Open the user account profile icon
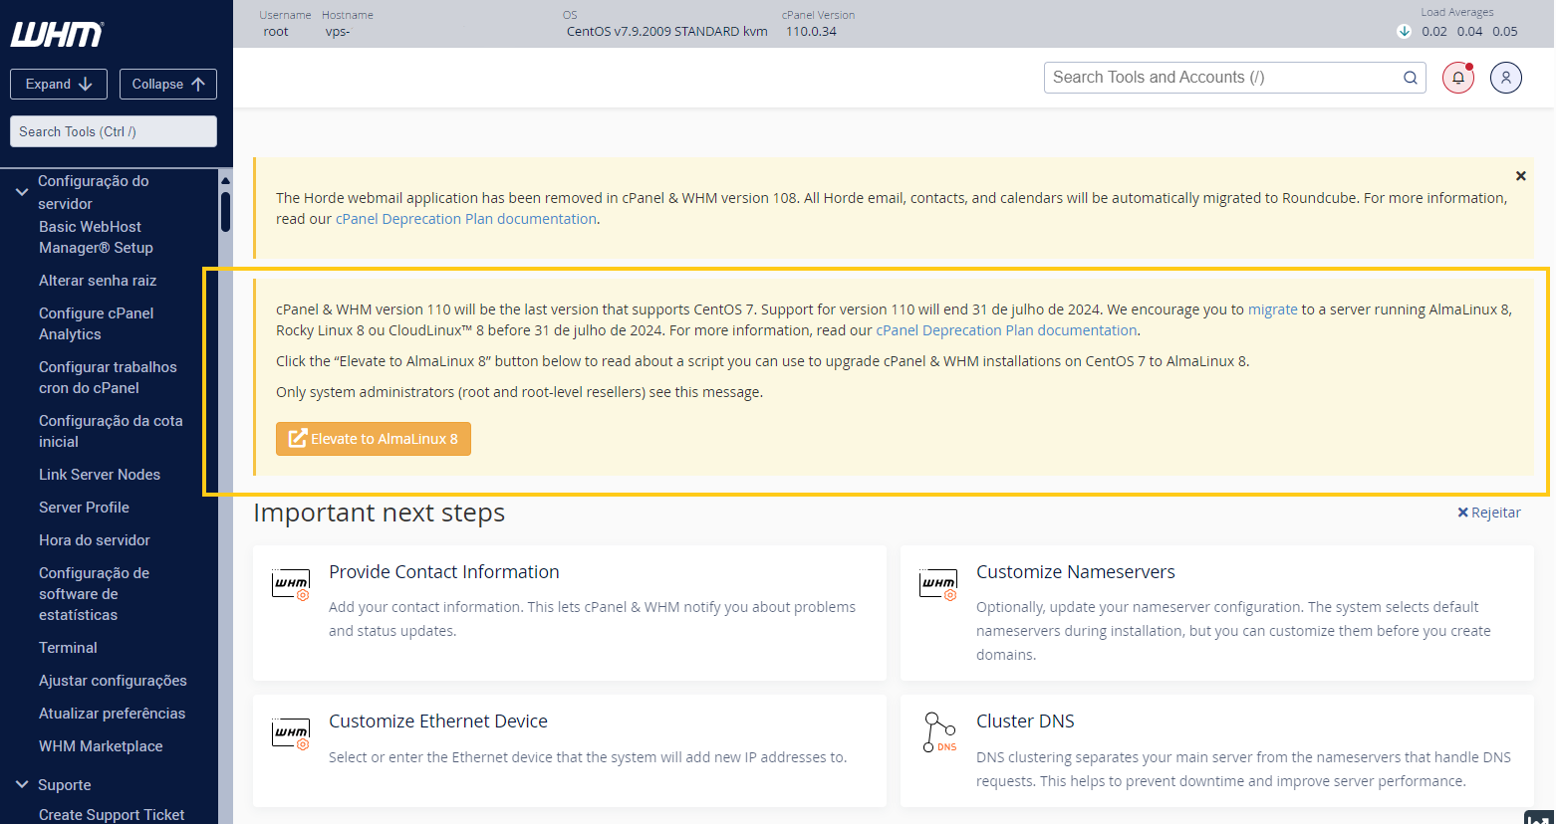1556x824 pixels. (1506, 78)
